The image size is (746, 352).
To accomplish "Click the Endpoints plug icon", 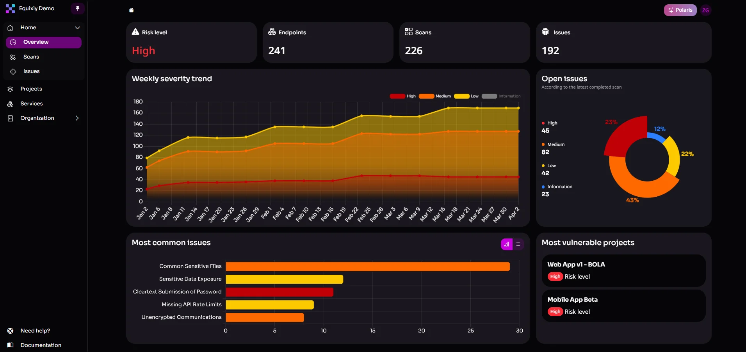I will coord(272,32).
